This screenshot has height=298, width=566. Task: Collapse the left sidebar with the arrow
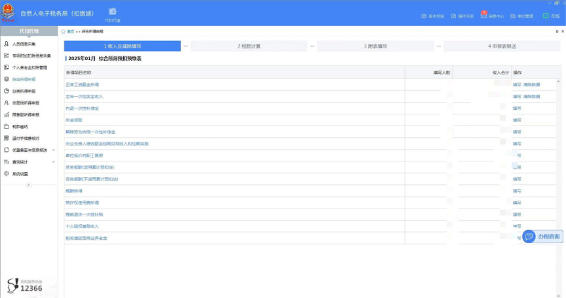click(28, 185)
